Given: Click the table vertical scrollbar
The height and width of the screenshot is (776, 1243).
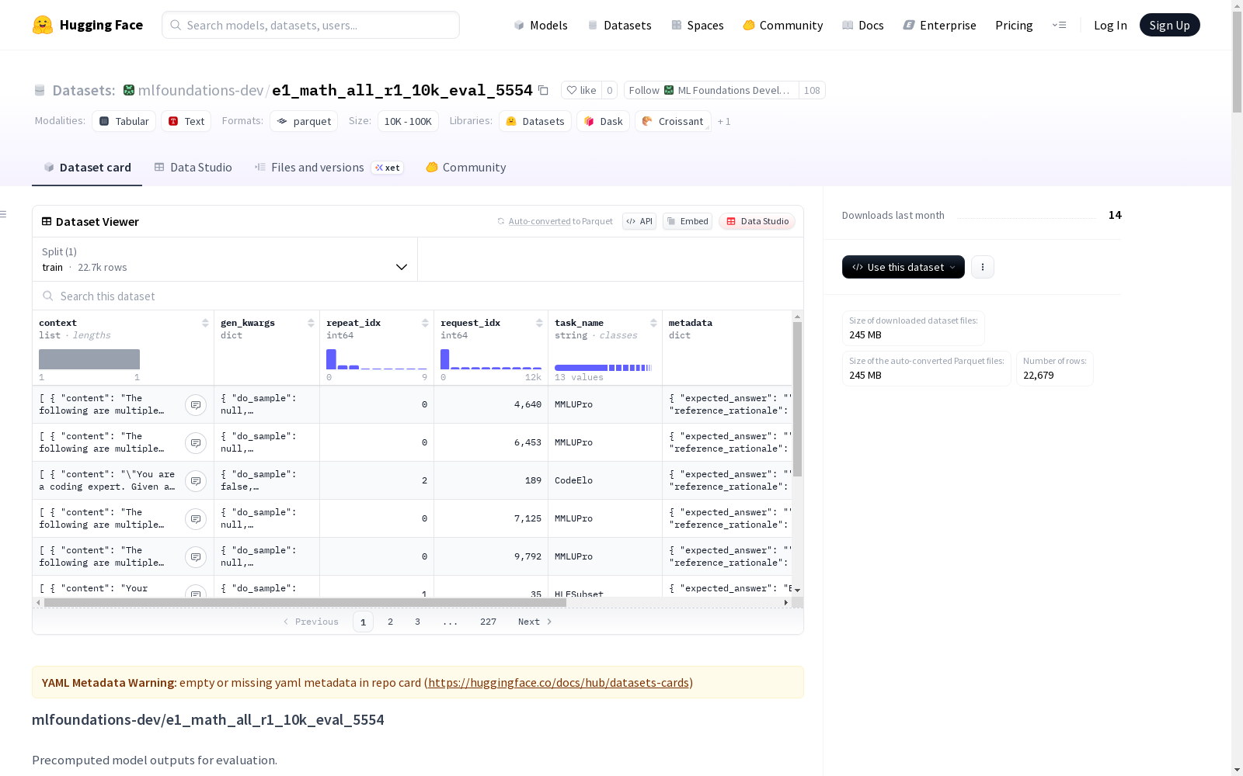Looking at the screenshot, I should tap(797, 399).
